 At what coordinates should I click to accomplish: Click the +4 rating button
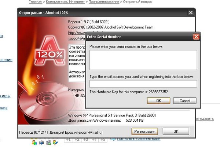coord(94,140)
